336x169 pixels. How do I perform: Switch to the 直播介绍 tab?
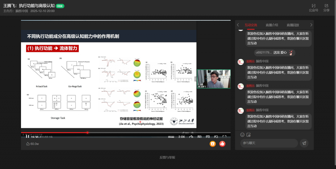(272, 25)
